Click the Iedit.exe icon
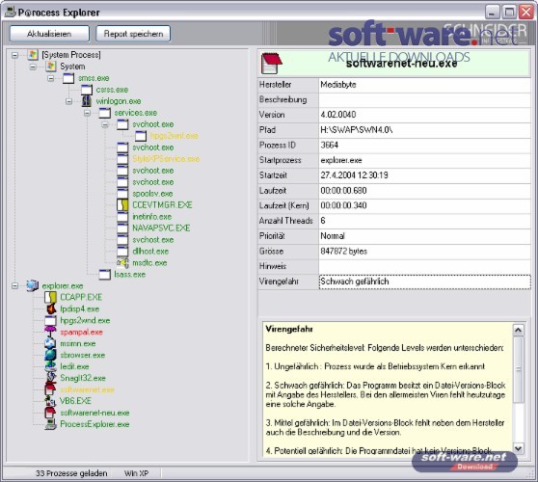 click(50, 366)
